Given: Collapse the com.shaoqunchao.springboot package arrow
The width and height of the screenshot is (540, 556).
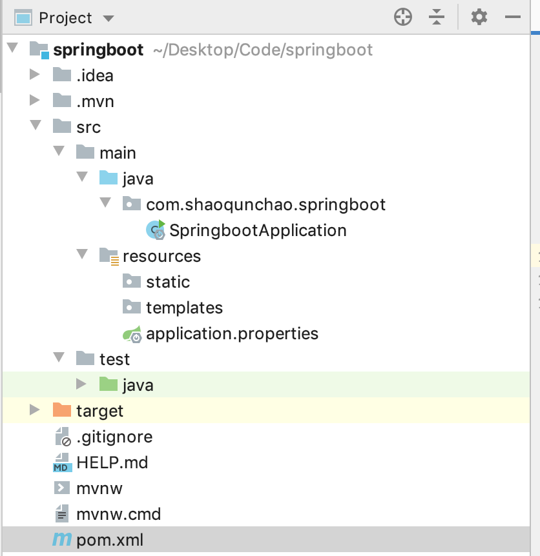Looking at the screenshot, I should (105, 203).
